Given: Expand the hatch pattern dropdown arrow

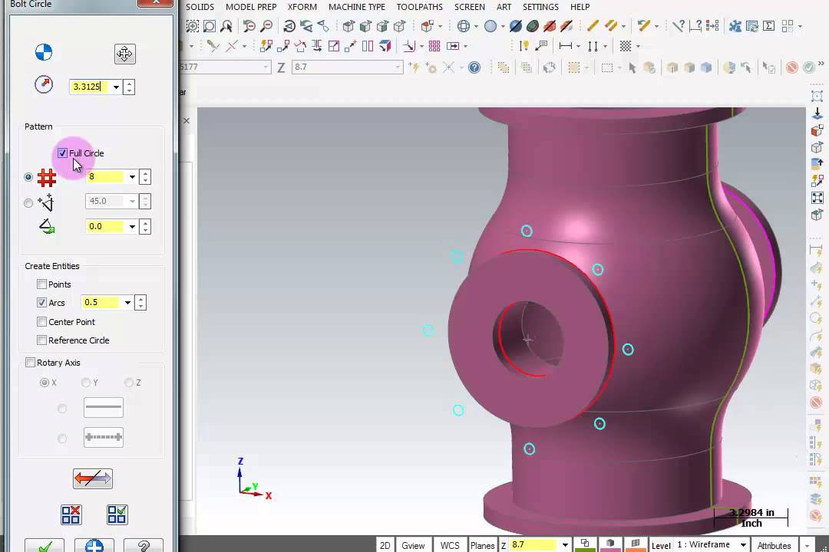Looking at the screenshot, I should [x=638, y=47].
